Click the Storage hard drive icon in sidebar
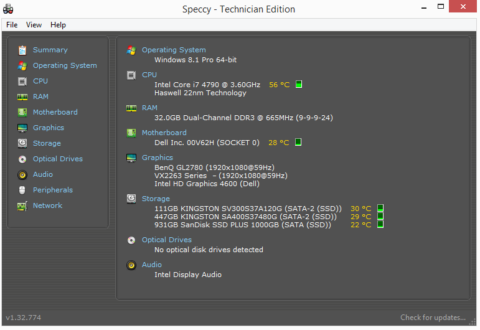Image resolution: width=480 pixels, height=330 pixels. tap(22, 143)
